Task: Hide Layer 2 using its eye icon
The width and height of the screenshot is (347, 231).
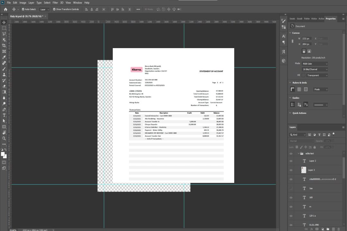Action: 291,161
